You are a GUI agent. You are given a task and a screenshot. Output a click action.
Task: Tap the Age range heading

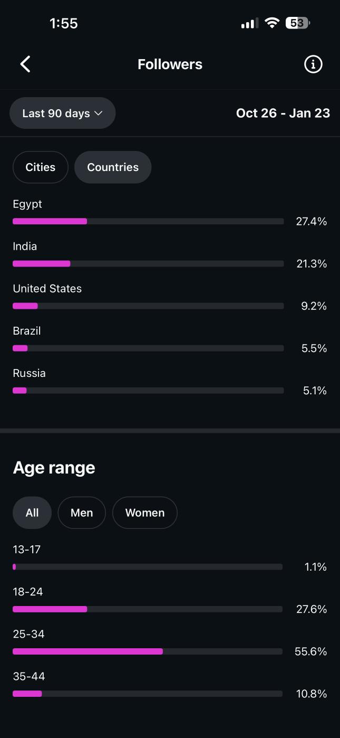[54, 468]
